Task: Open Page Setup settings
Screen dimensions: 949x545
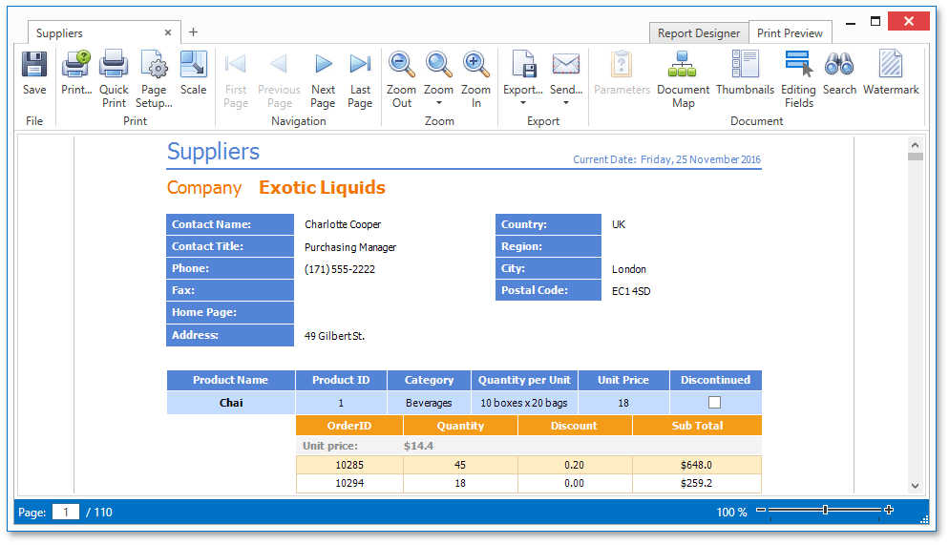Action: click(154, 65)
